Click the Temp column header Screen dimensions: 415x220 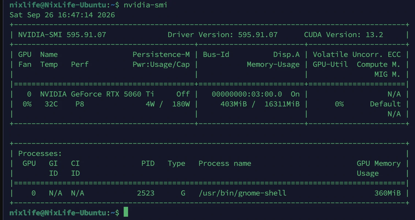click(x=49, y=64)
